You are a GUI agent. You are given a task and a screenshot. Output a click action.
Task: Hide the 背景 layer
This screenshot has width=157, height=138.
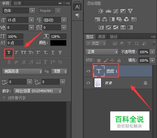coord(88,83)
